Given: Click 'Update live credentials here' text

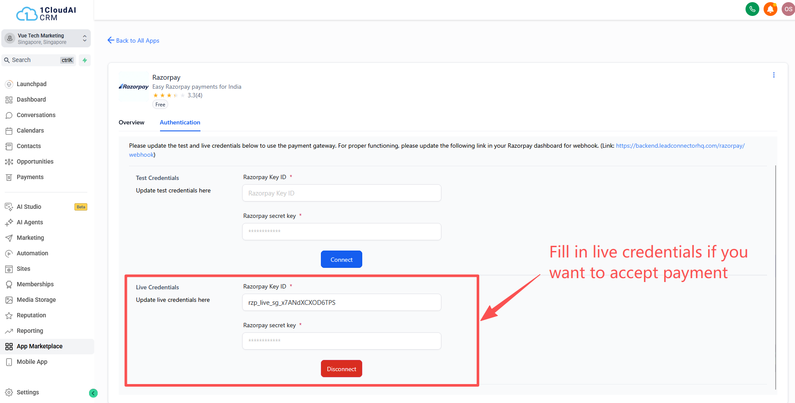Looking at the screenshot, I should pyautogui.click(x=173, y=300).
